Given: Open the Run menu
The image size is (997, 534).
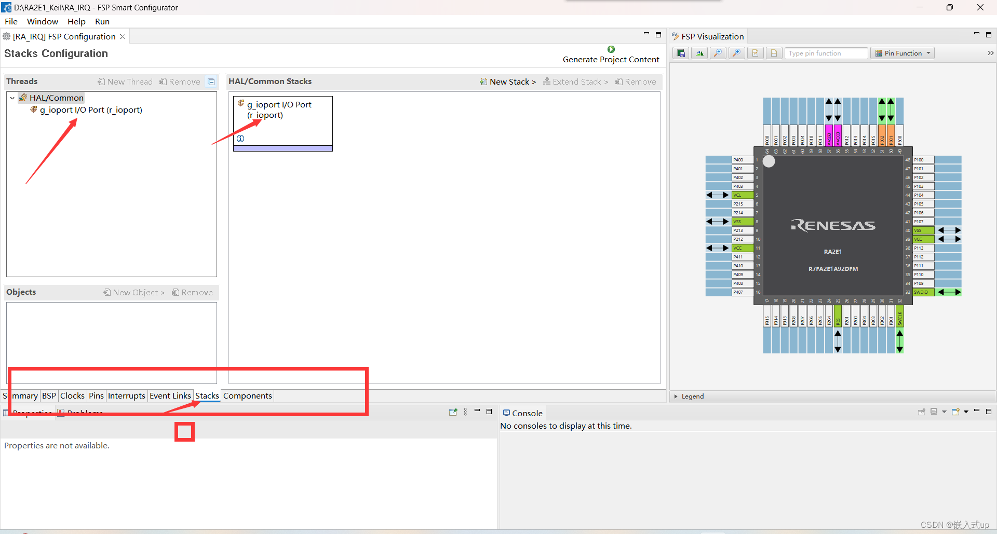Looking at the screenshot, I should click(x=102, y=21).
